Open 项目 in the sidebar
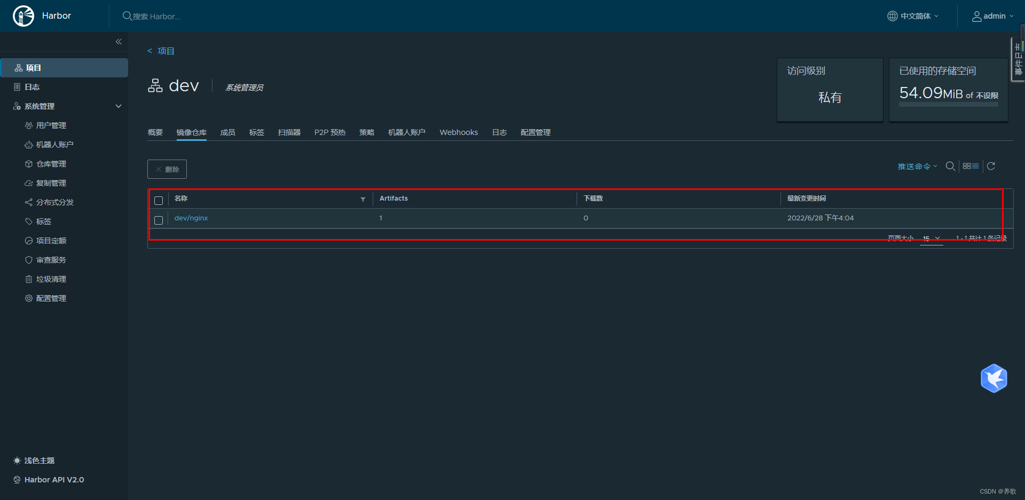 (x=64, y=68)
